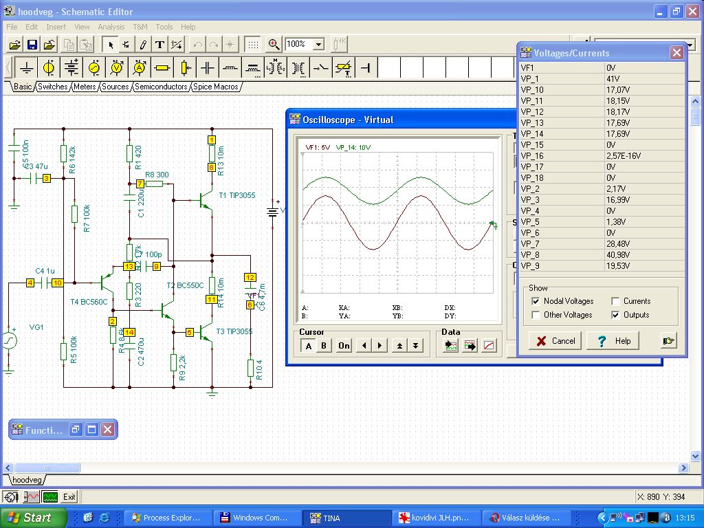Pick the potentiometer component icon
The width and height of the screenshot is (704, 528).
pos(185,68)
